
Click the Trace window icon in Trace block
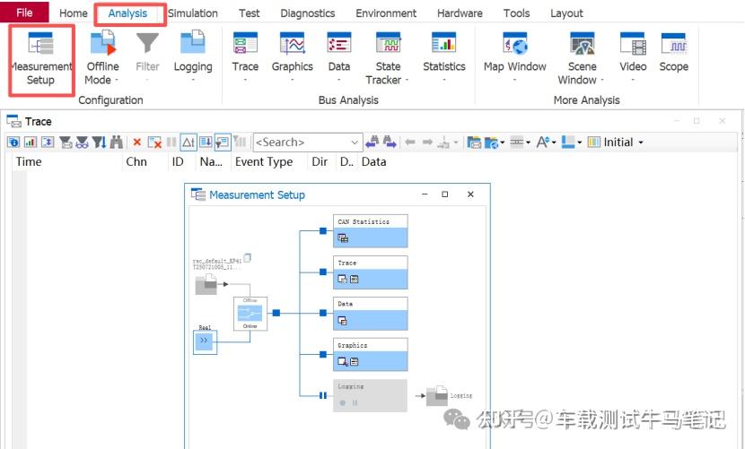(342, 279)
